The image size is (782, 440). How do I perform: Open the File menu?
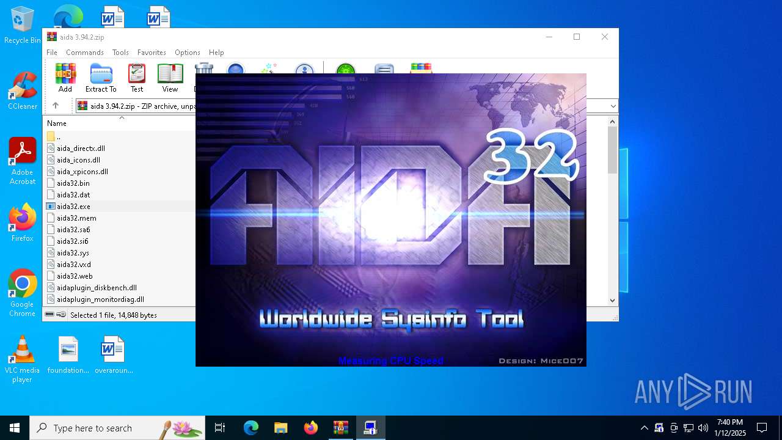point(52,53)
